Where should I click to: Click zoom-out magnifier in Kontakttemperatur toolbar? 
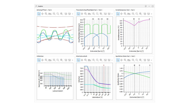click(137, 14)
